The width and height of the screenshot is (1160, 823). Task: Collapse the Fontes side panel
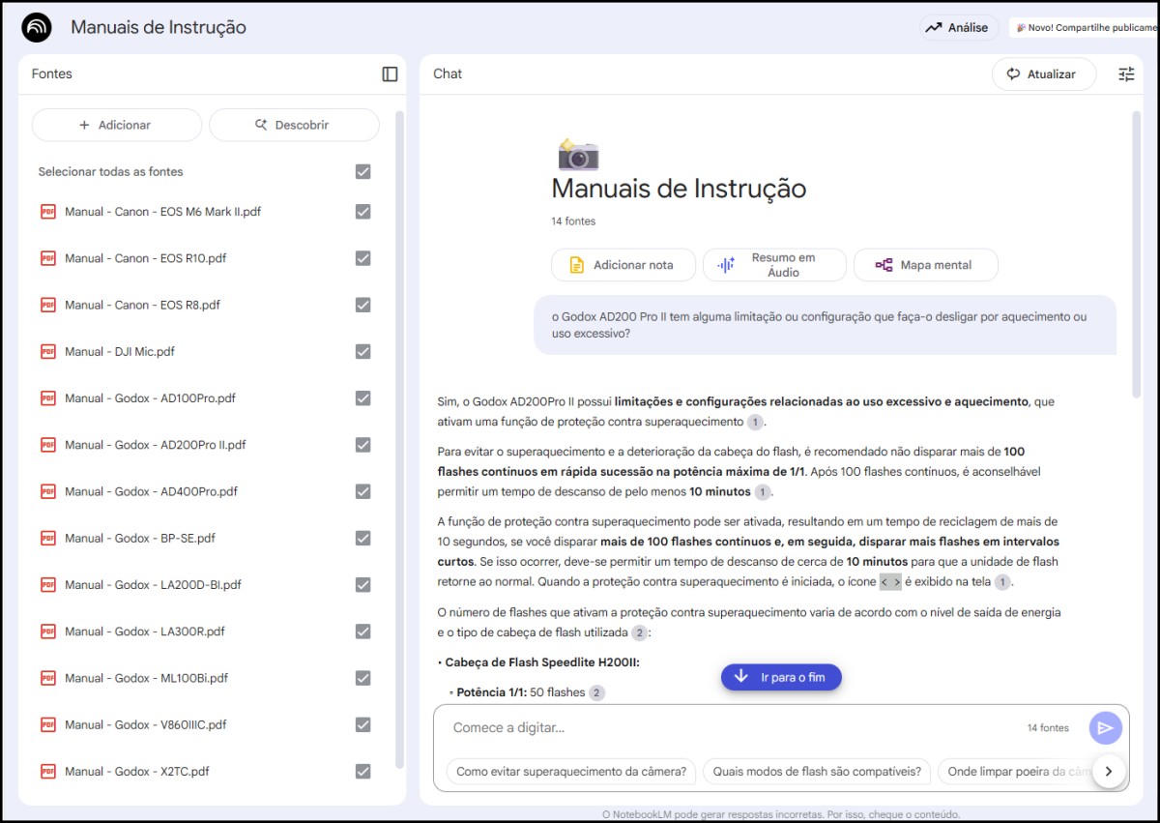click(390, 74)
